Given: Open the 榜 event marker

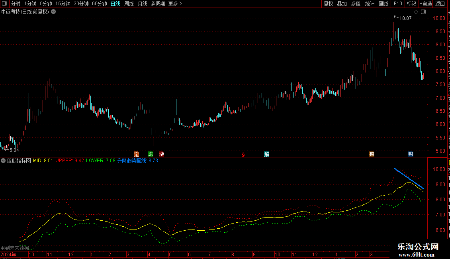Looking at the screenshot, I should [372, 154].
